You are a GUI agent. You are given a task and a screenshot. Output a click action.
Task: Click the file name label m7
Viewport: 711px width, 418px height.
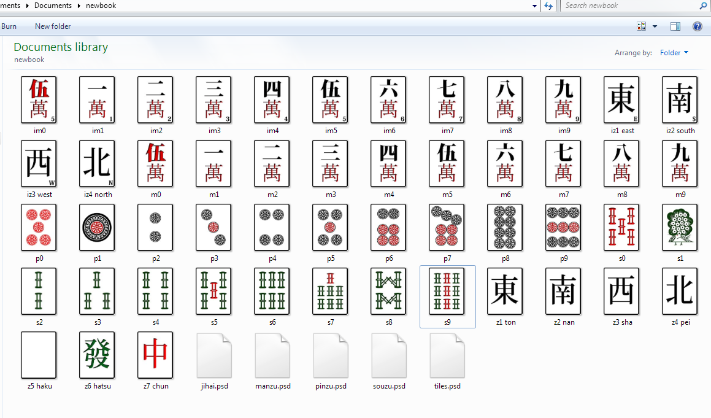pyautogui.click(x=564, y=194)
